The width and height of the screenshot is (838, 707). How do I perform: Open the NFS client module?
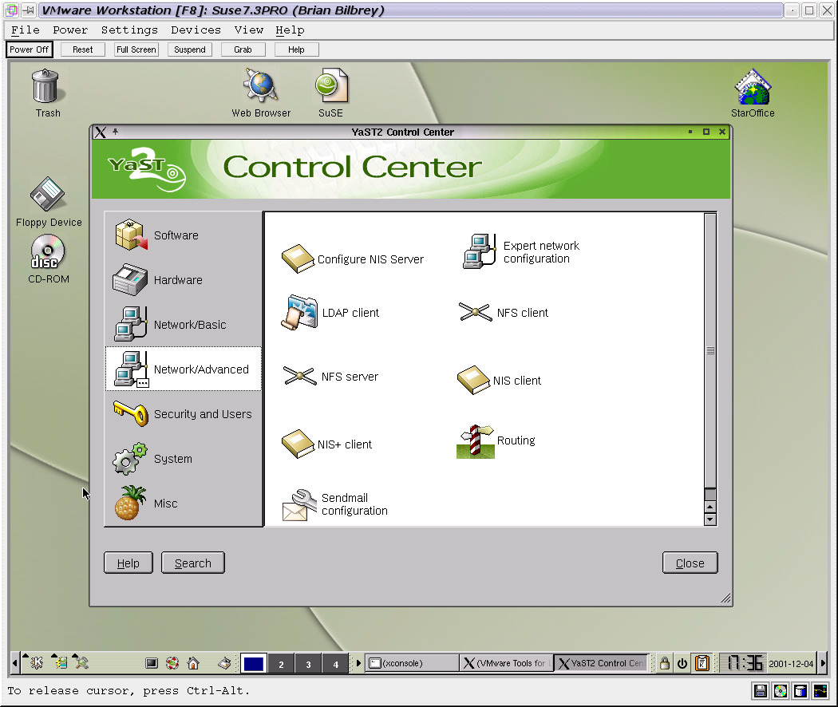(503, 313)
